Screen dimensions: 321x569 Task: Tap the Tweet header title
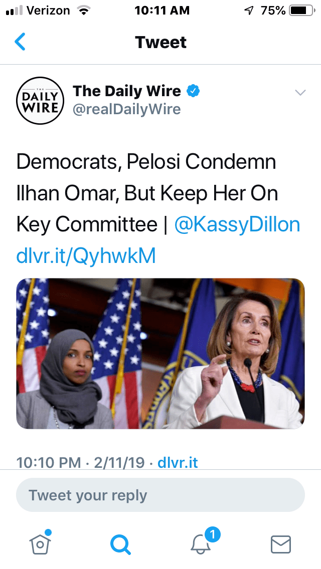(160, 42)
